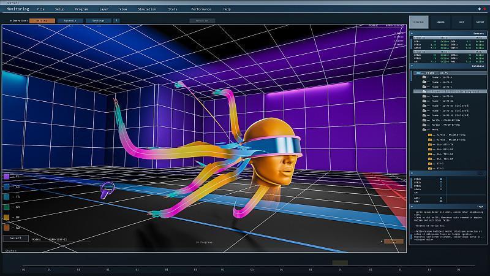Tick the third OTB checkbox row
490x276 pixels.
tap(441, 186)
